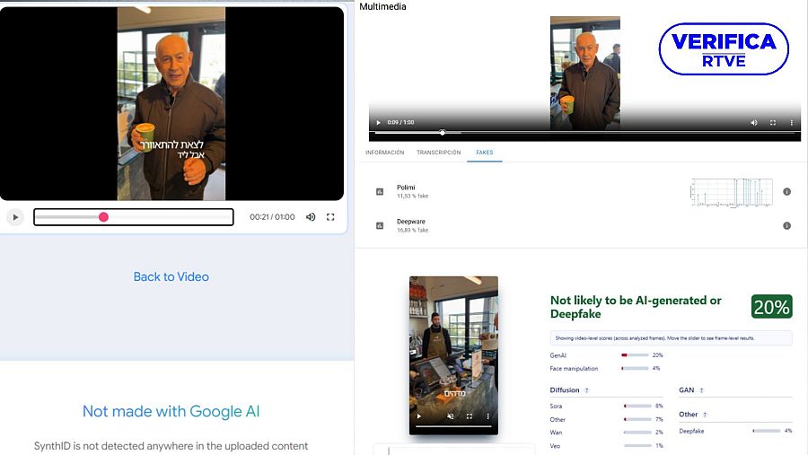Click GAN help question icon
This screenshot has height=455, width=808.
701,390
